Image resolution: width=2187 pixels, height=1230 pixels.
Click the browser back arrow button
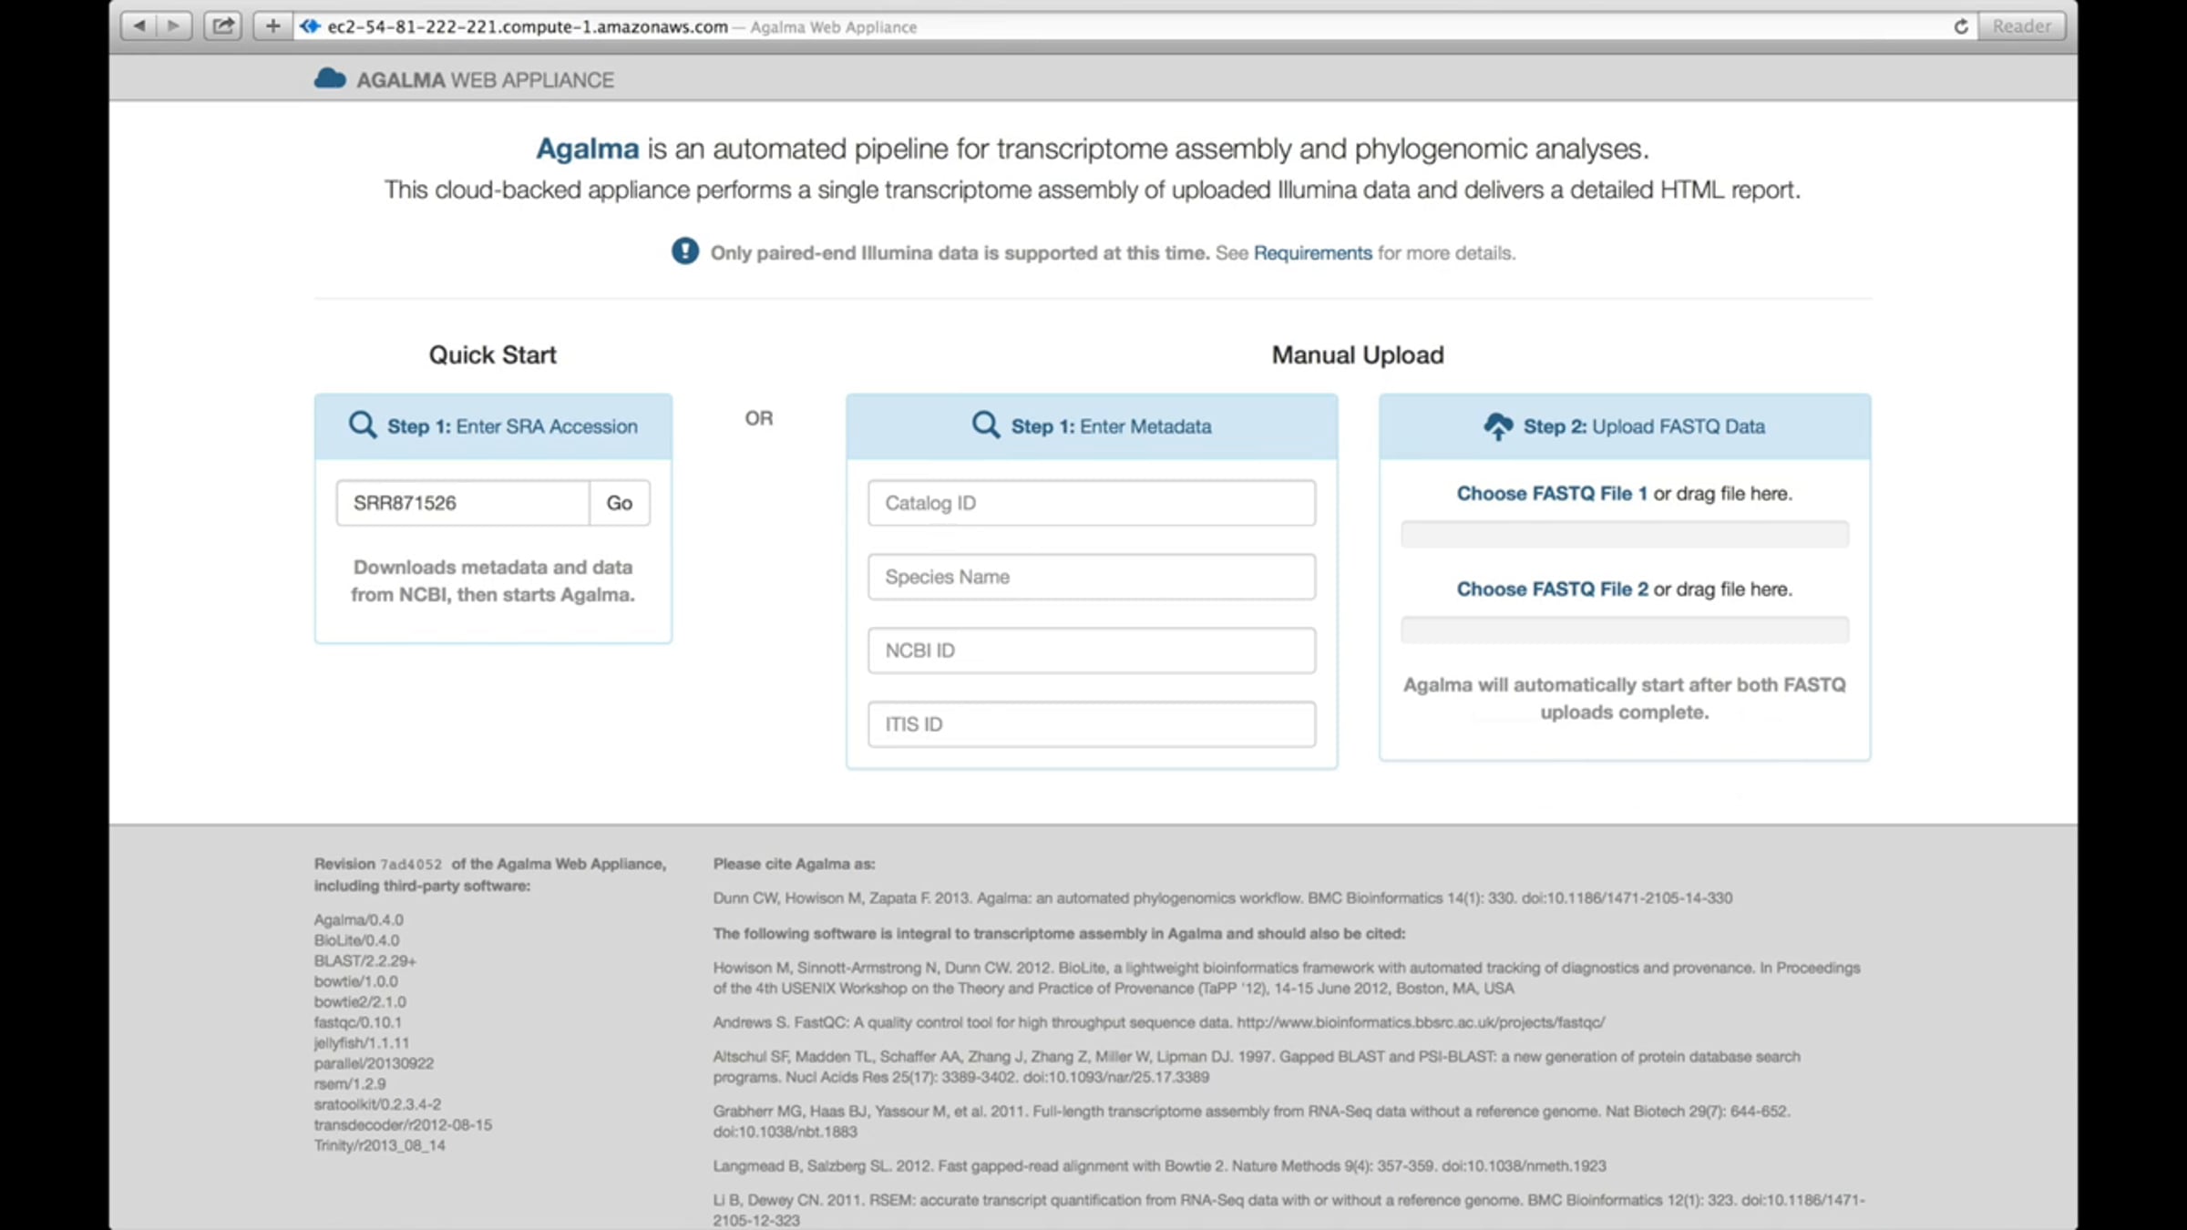point(139,26)
